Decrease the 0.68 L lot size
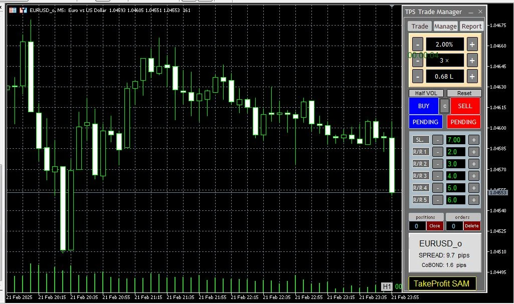 point(418,76)
